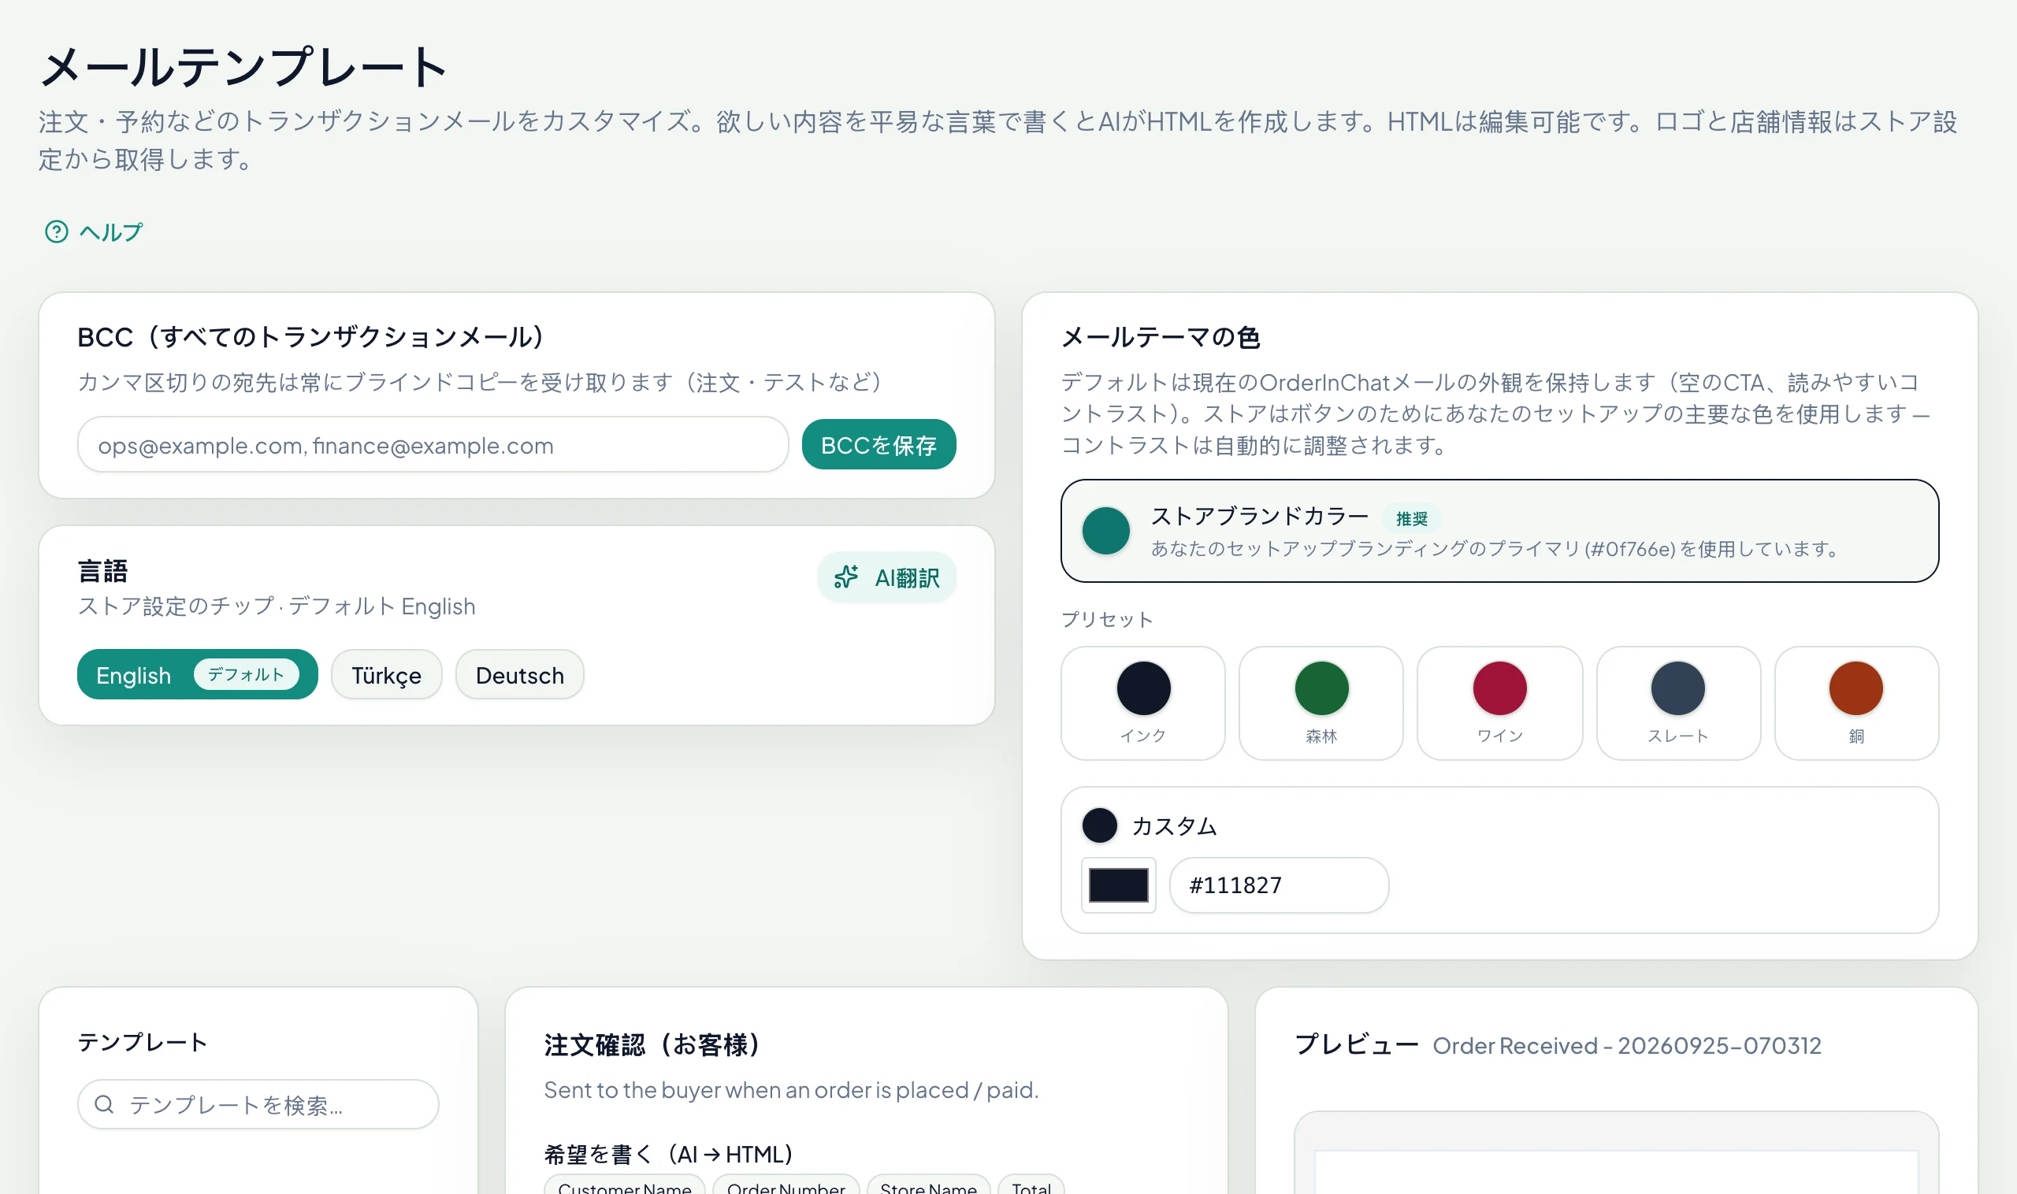Click the 言語 section heading
Screen dimensions: 2017x1194
[x=103, y=570]
